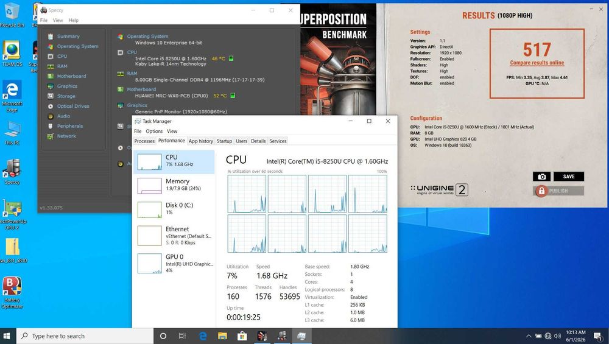Open Microsoft Store from taskbar
The height and width of the screenshot is (344, 609).
(x=242, y=336)
